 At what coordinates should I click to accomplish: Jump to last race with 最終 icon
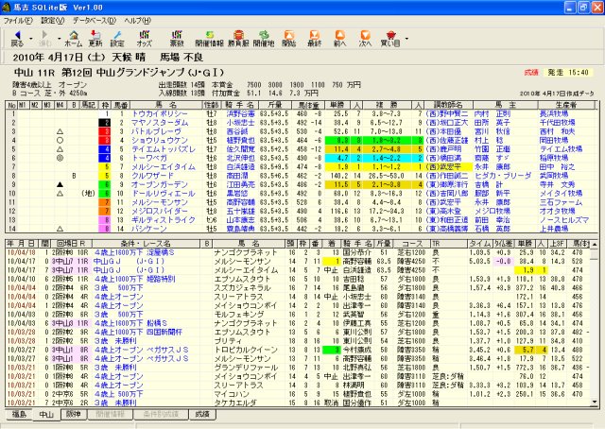point(315,35)
